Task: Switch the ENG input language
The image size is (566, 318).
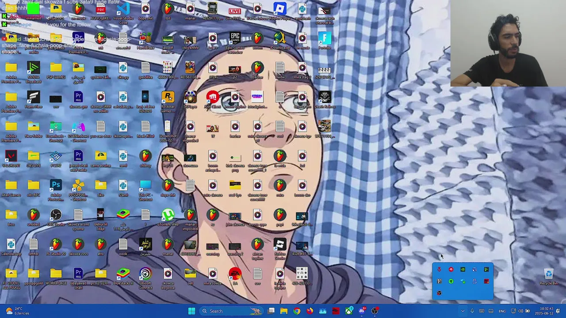Action: click(502, 311)
